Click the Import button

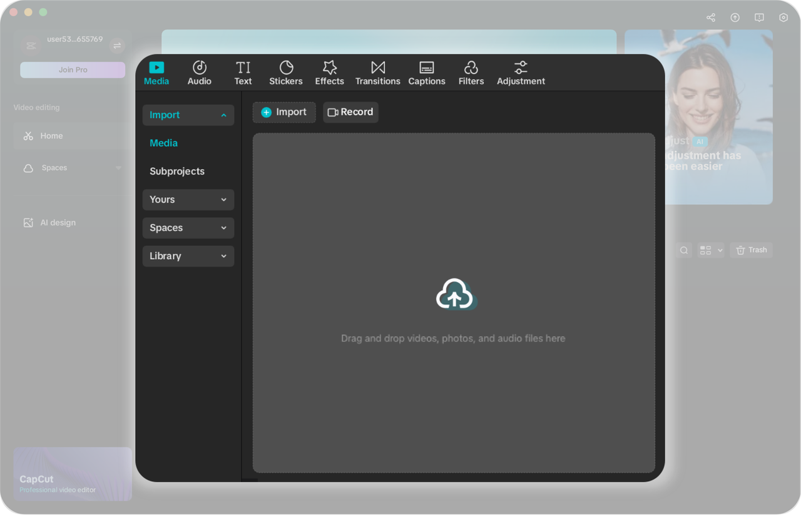coord(283,112)
